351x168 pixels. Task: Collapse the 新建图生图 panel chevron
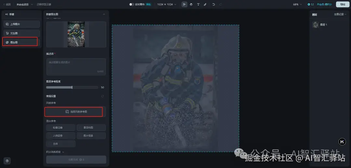tap(104, 14)
